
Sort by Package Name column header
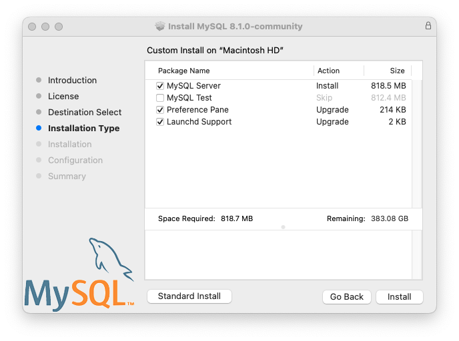[x=183, y=71]
